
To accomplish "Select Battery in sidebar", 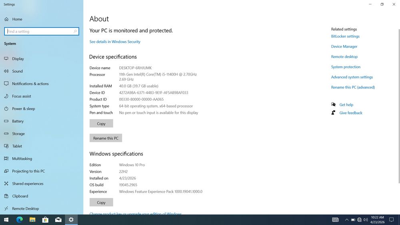I will tap(18, 121).
